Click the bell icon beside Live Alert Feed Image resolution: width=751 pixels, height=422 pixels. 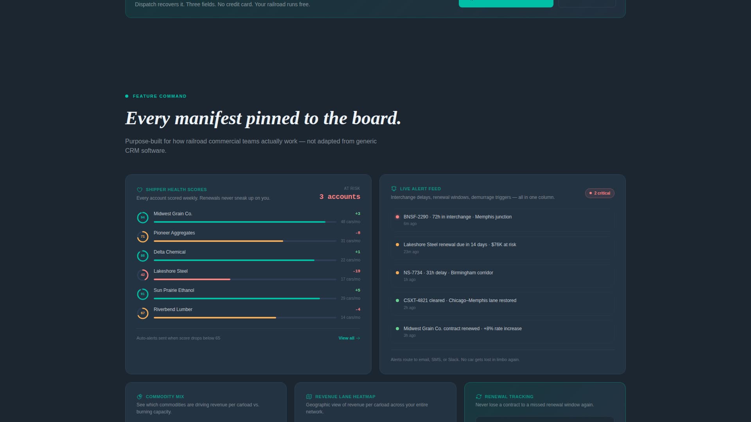[x=394, y=189]
